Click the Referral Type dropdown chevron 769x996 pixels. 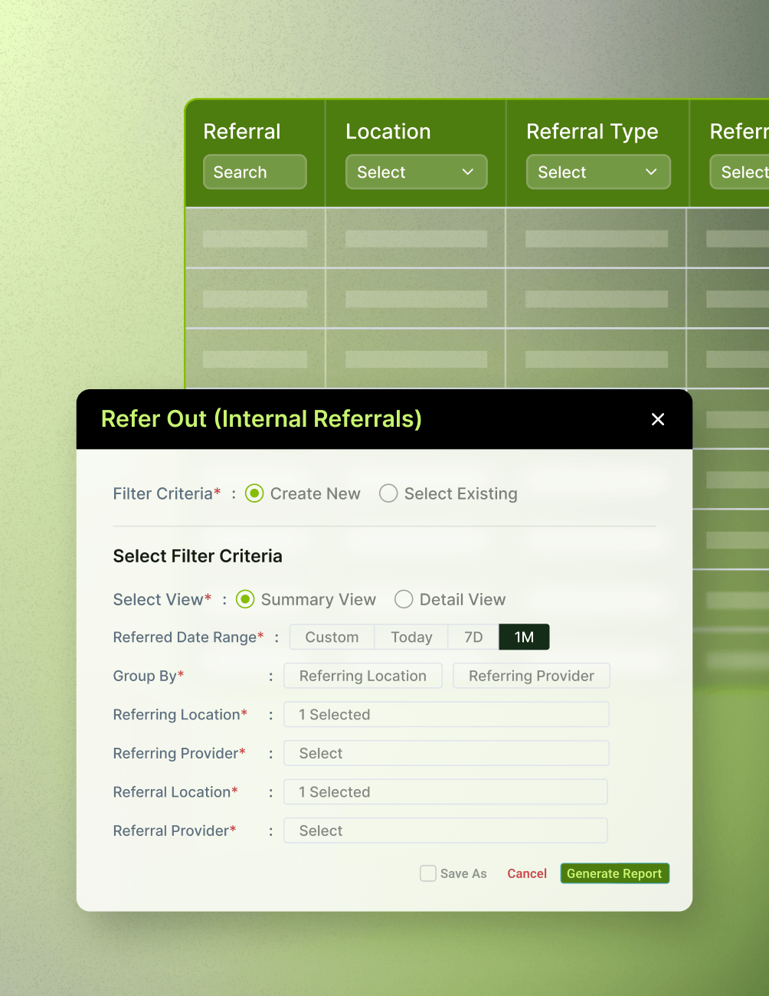click(x=651, y=172)
